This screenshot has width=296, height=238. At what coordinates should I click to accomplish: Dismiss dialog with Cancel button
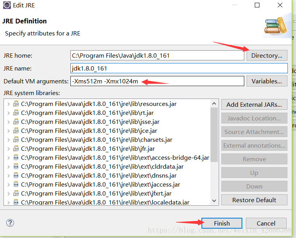[x=266, y=223]
